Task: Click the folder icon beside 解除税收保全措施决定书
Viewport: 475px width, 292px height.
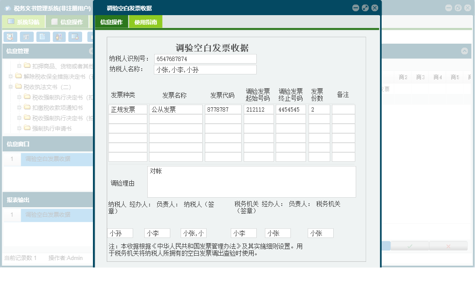Action: pyautogui.click(x=19, y=76)
